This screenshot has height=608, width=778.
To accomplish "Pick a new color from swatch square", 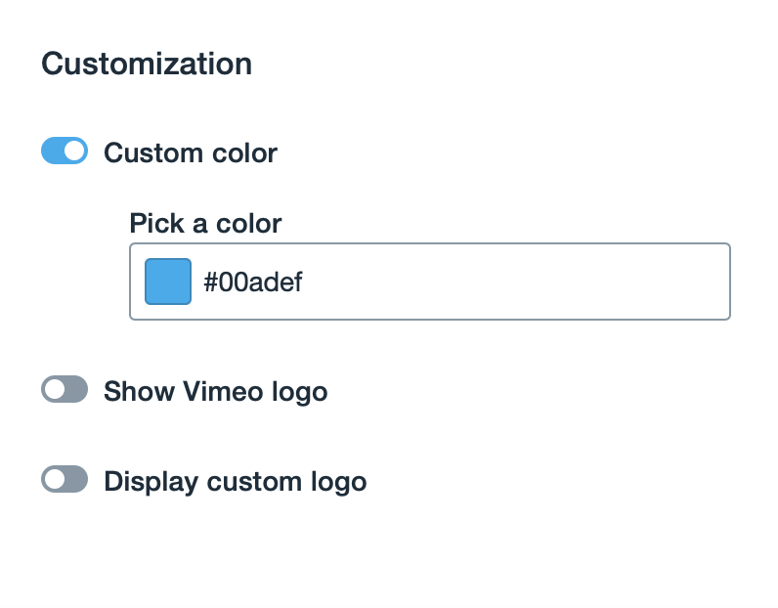I will click(x=167, y=282).
